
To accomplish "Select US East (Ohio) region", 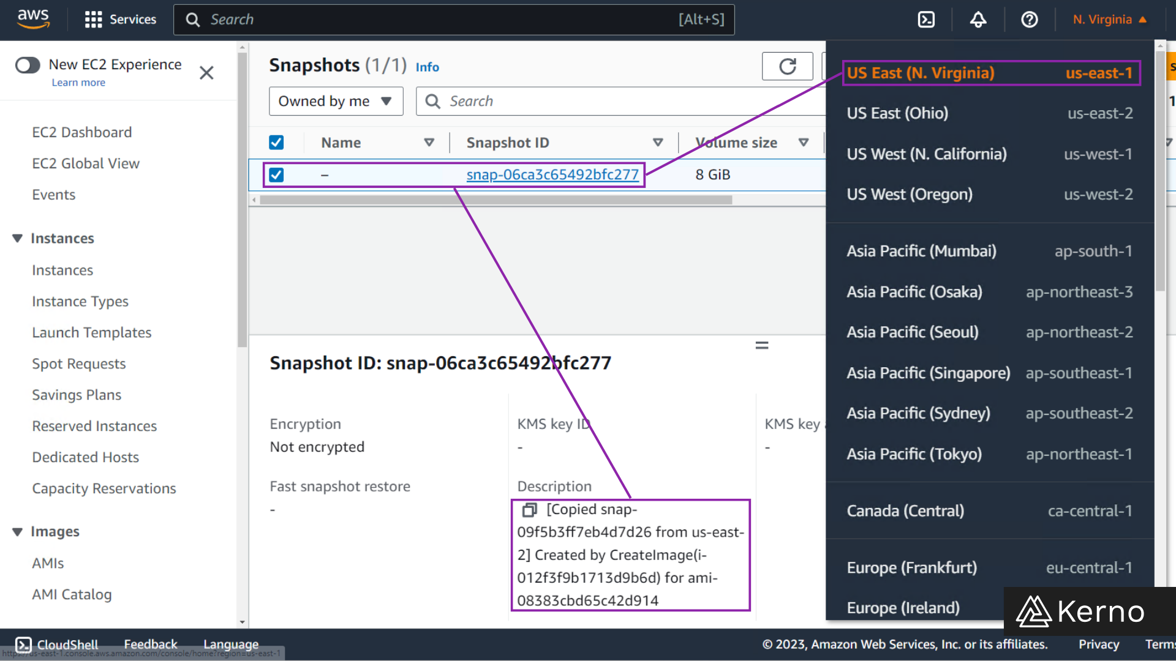I will (x=990, y=113).
